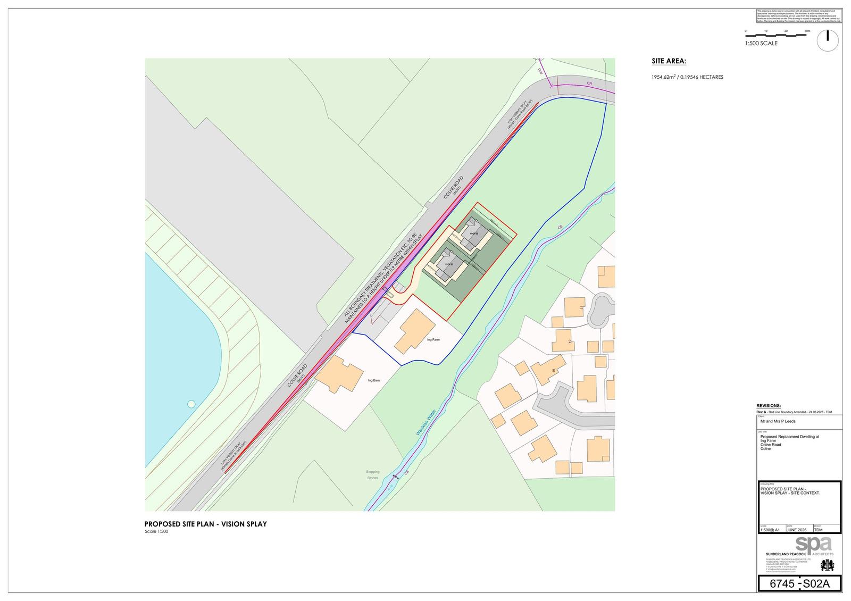Viewport: 851px width, 601px height.
Task: Click the 'Stepping Stones' map label
Action: pos(372,475)
